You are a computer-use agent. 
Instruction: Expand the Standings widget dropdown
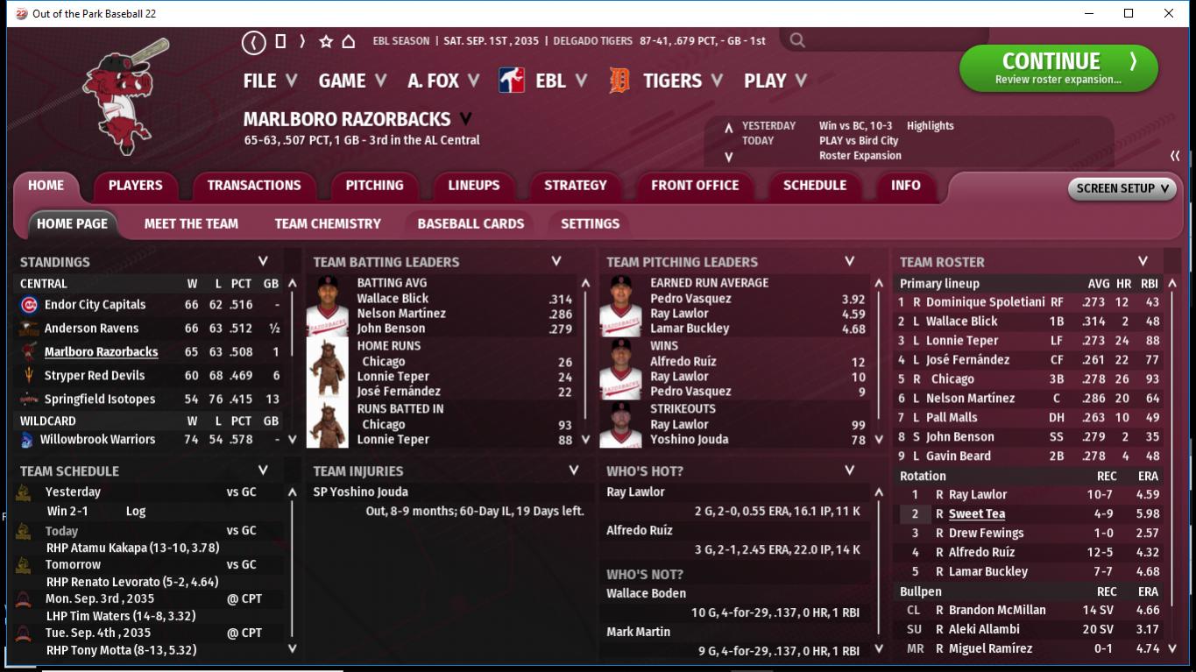coord(263,261)
